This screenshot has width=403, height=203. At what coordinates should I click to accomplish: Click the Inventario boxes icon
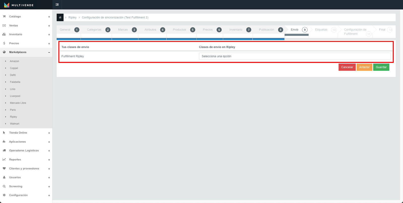click(x=4, y=34)
